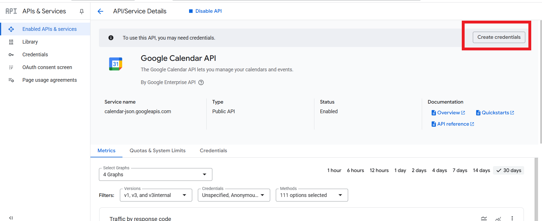Click the metrics panel vertical scrollbar
This screenshot has height=221, width=542.
[x=536, y=189]
